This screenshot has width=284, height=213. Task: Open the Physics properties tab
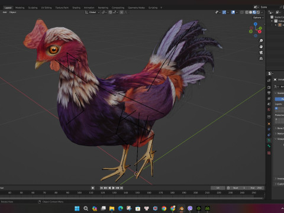point(269,129)
